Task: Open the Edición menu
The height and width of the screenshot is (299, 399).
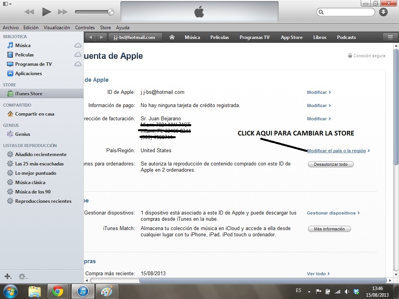Action: tap(31, 28)
